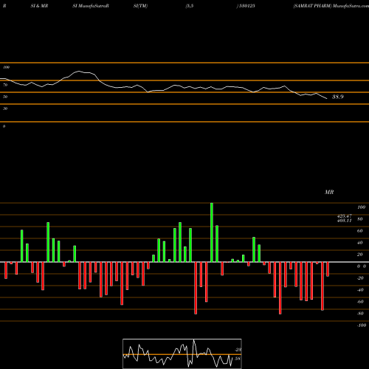Screen dimensions: 369x369
Task: Click the MR axis label -20
Action: (360, 278)
